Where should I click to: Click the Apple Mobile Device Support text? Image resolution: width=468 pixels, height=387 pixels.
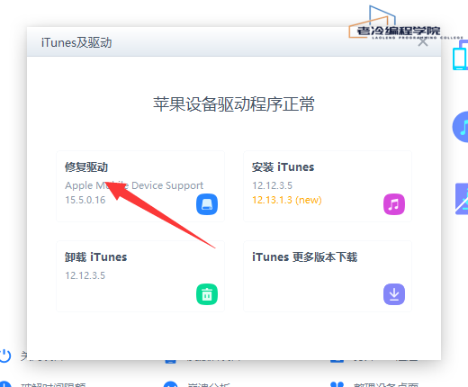pyautogui.click(x=134, y=185)
